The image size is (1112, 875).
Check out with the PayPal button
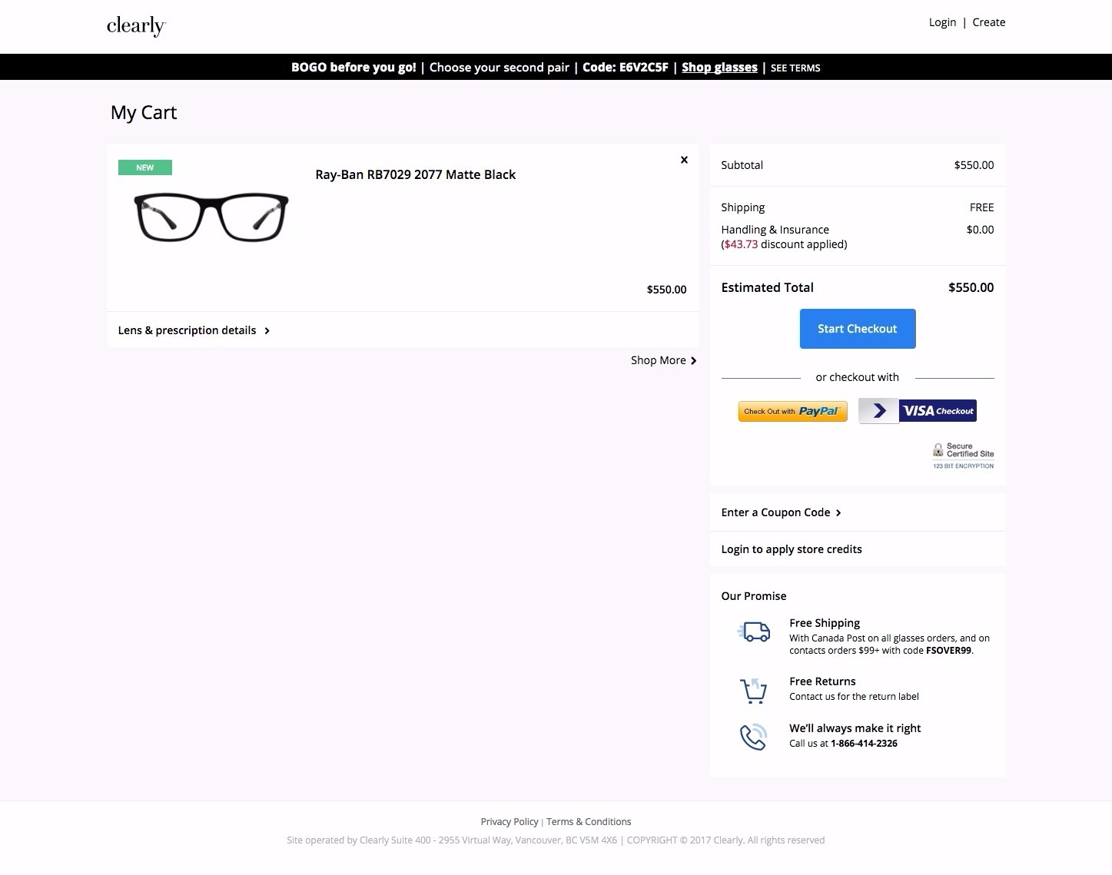click(x=792, y=411)
